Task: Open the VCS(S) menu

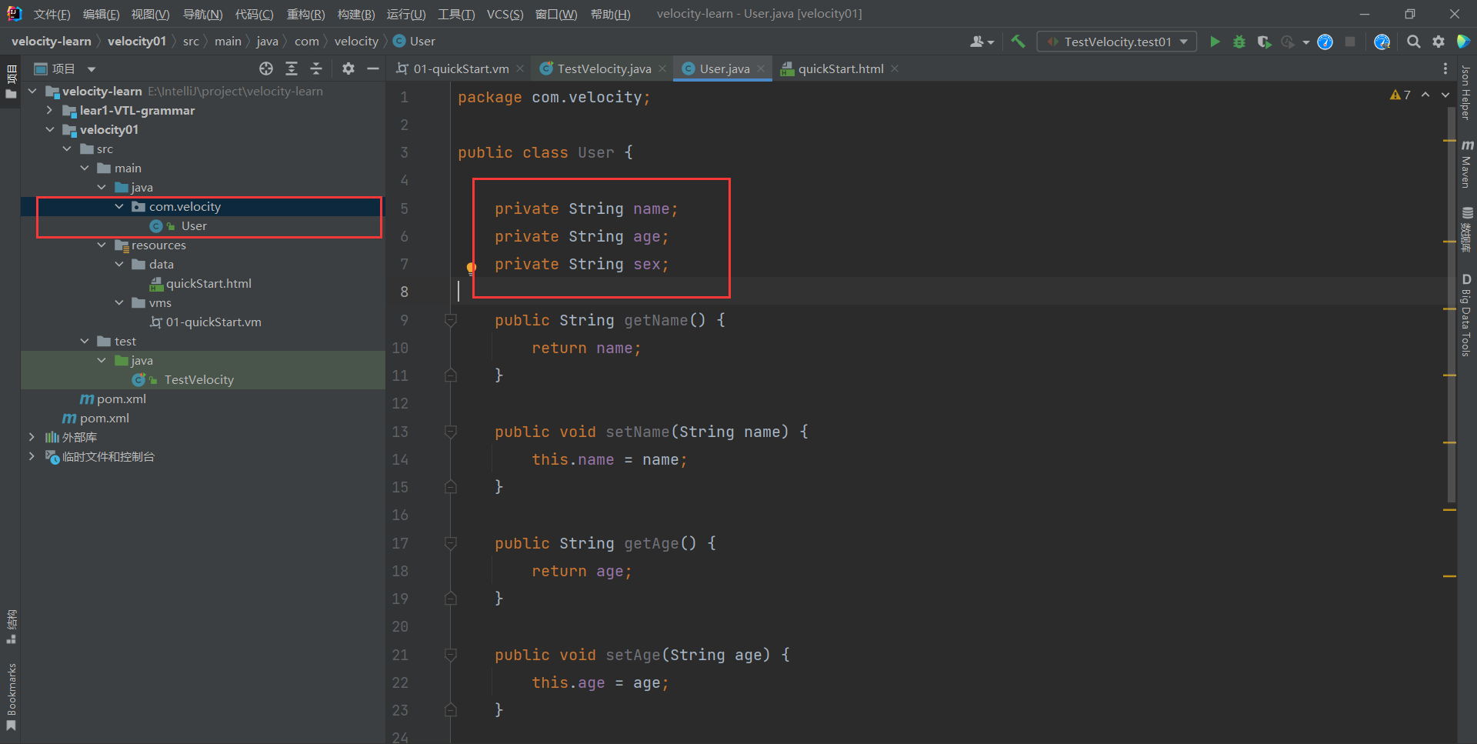Action: [505, 14]
